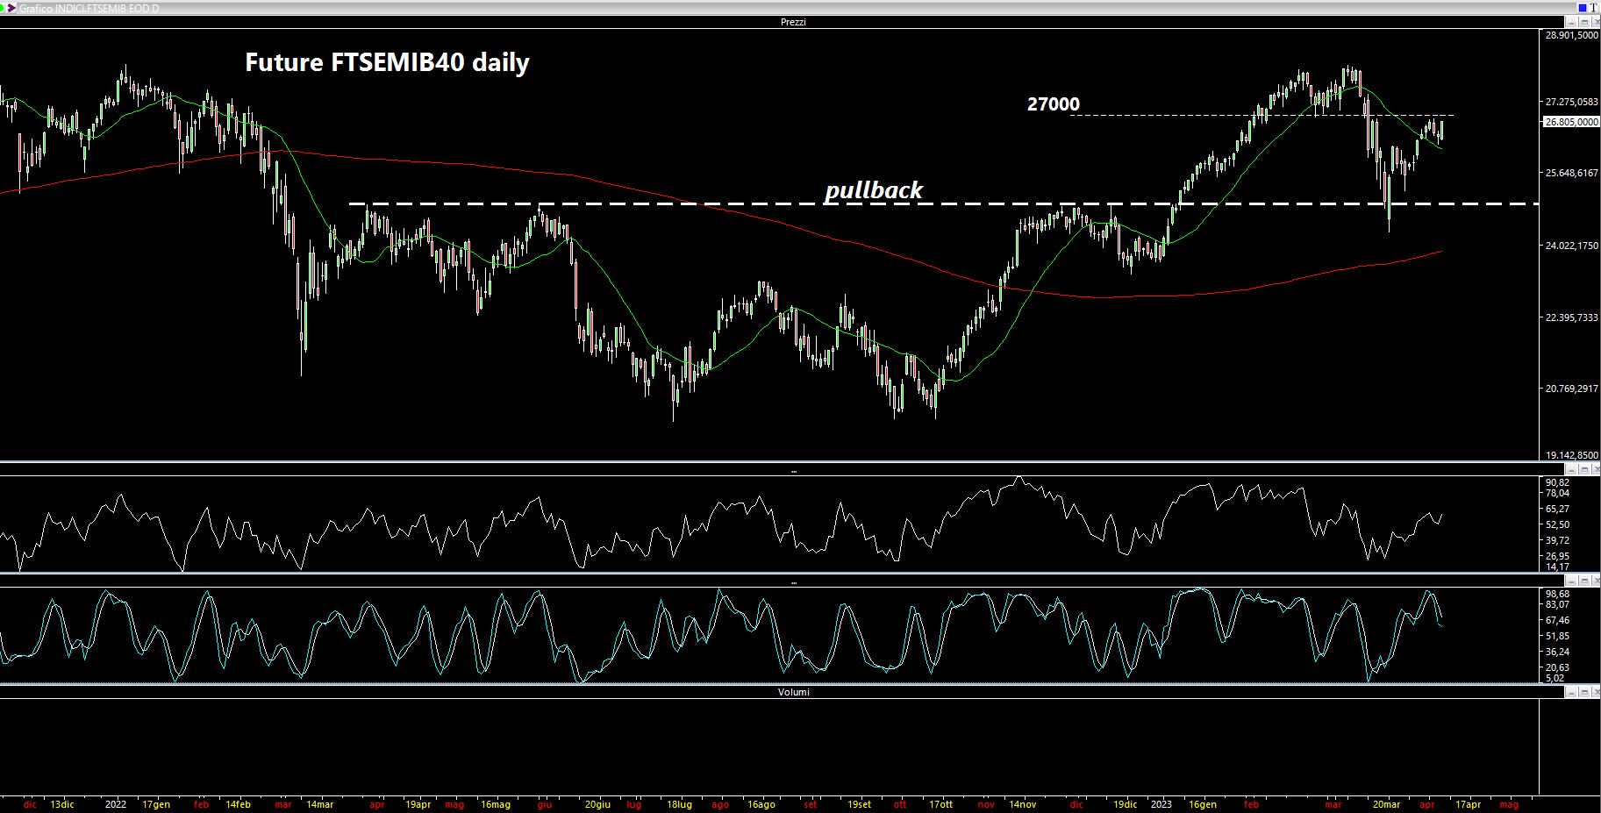This screenshot has height=813, width=1601.
Task: Click the '18lug' date on time axis
Action: 680,804
